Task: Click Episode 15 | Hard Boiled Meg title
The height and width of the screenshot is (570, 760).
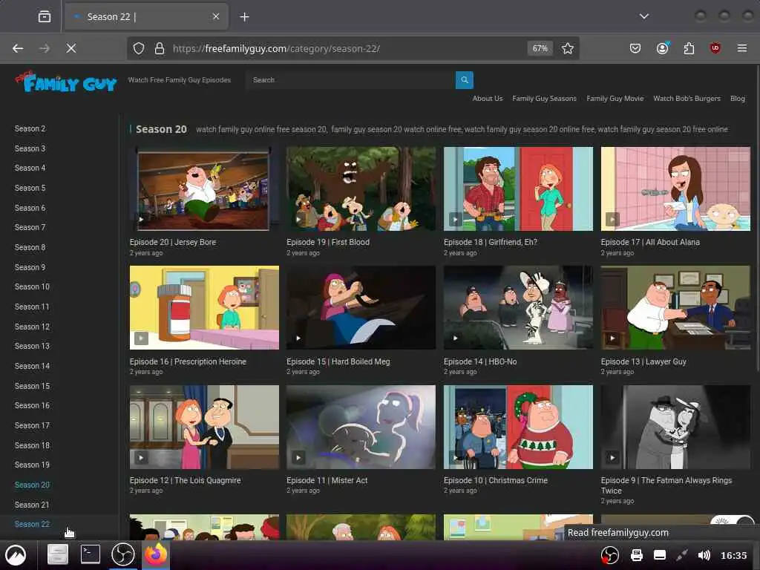Action: [x=338, y=361]
